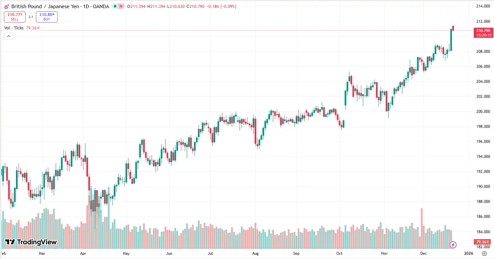
Task: Click 2026 on the time axis
Action: pos(469,253)
